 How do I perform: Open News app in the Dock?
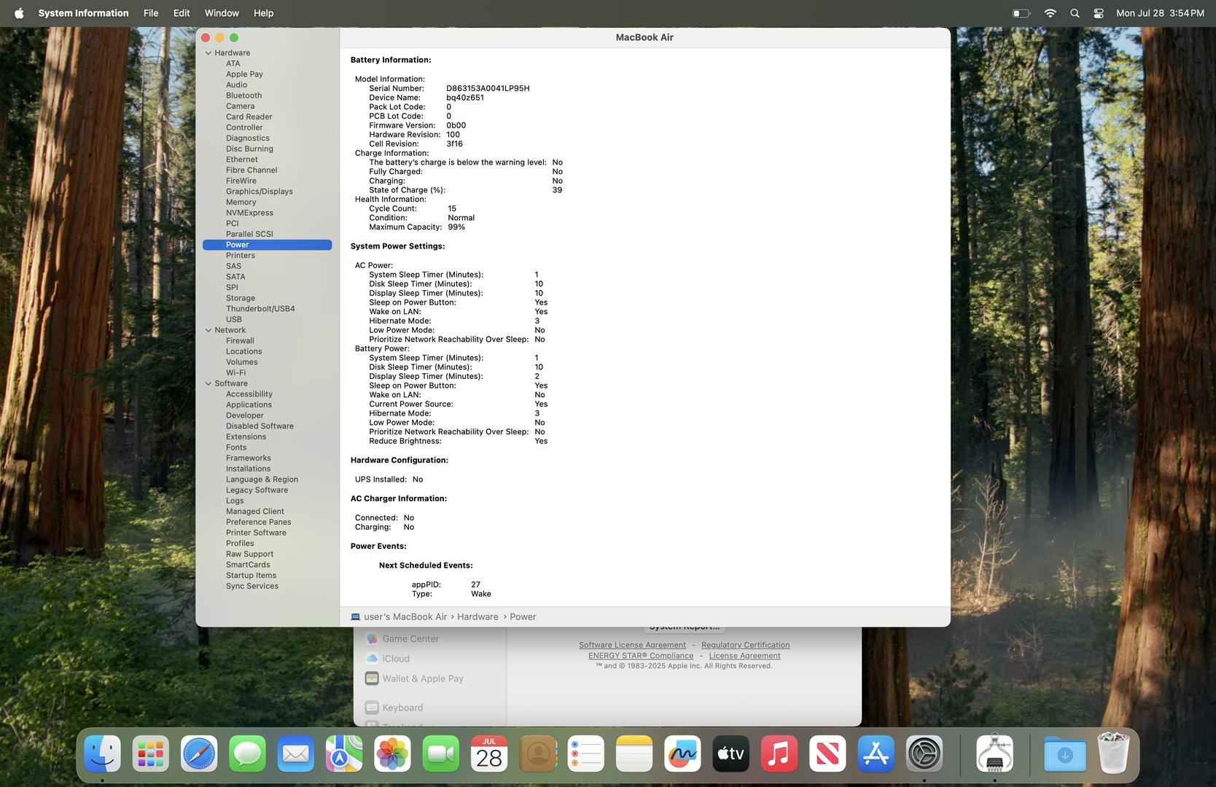827,753
